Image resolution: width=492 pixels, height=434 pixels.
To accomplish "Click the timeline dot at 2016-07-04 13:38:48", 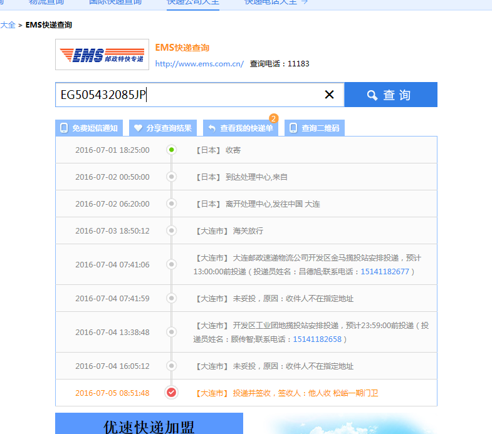I will [171, 332].
